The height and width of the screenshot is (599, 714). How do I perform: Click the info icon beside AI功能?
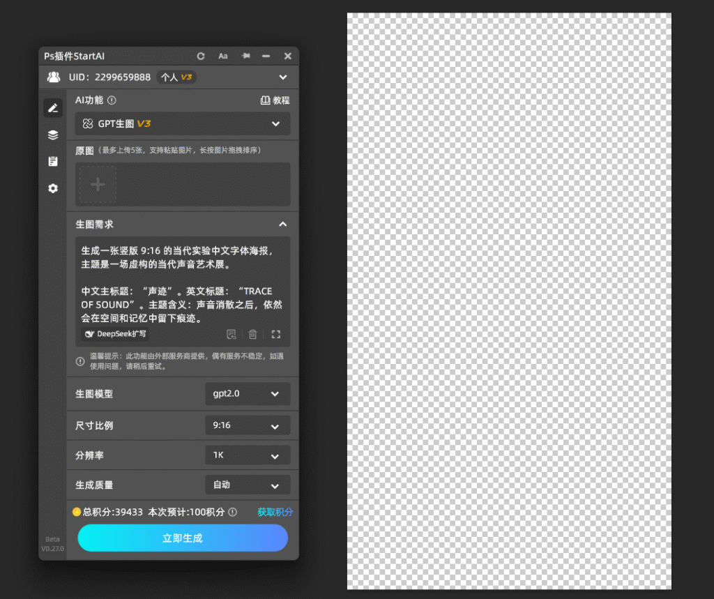[x=112, y=100]
